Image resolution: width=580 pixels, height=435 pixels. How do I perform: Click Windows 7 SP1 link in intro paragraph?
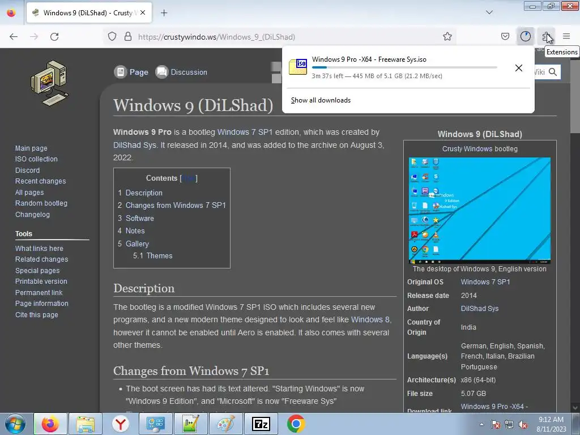point(245,132)
